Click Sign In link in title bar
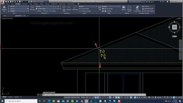The image size is (183, 103). tap(151, 2)
